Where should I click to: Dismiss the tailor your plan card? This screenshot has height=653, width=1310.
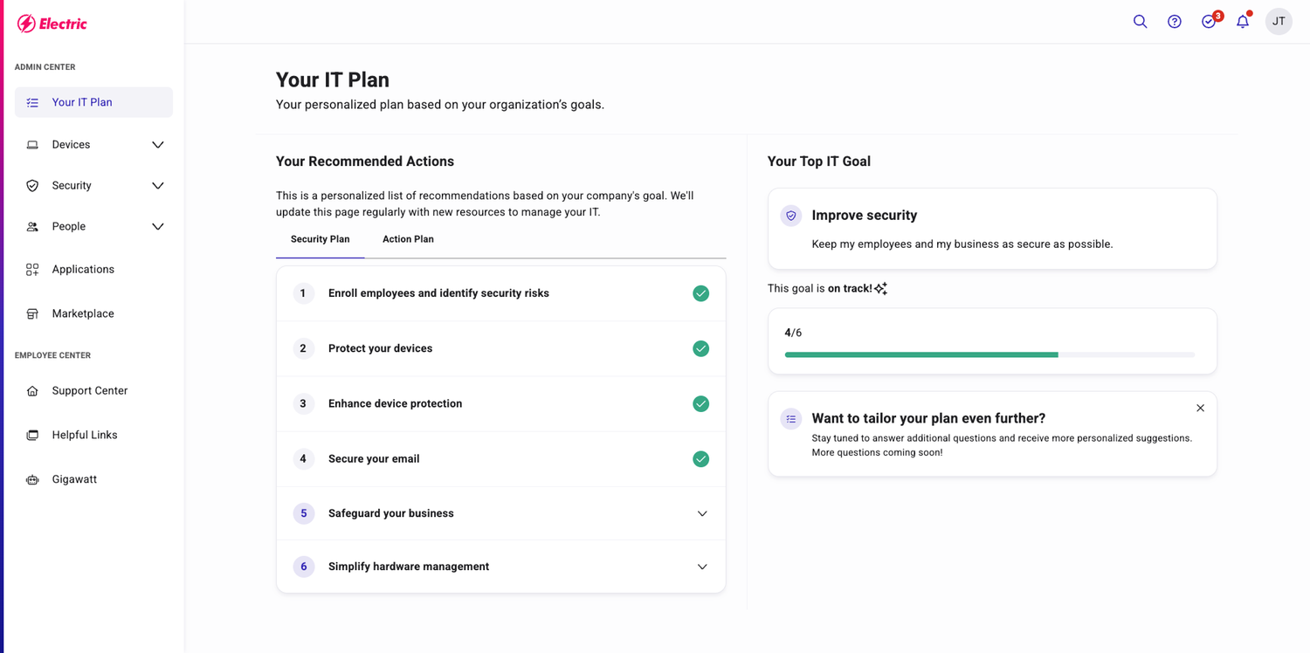(1200, 408)
